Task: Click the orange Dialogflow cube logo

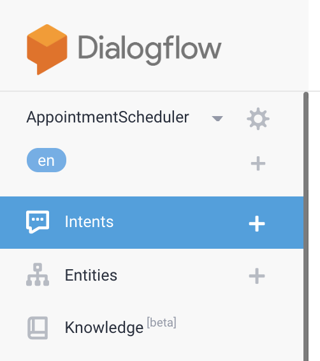Action: [x=47, y=50]
